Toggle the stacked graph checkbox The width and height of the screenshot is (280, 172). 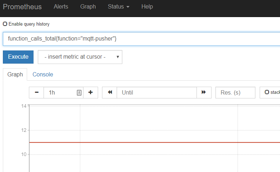(x=267, y=92)
